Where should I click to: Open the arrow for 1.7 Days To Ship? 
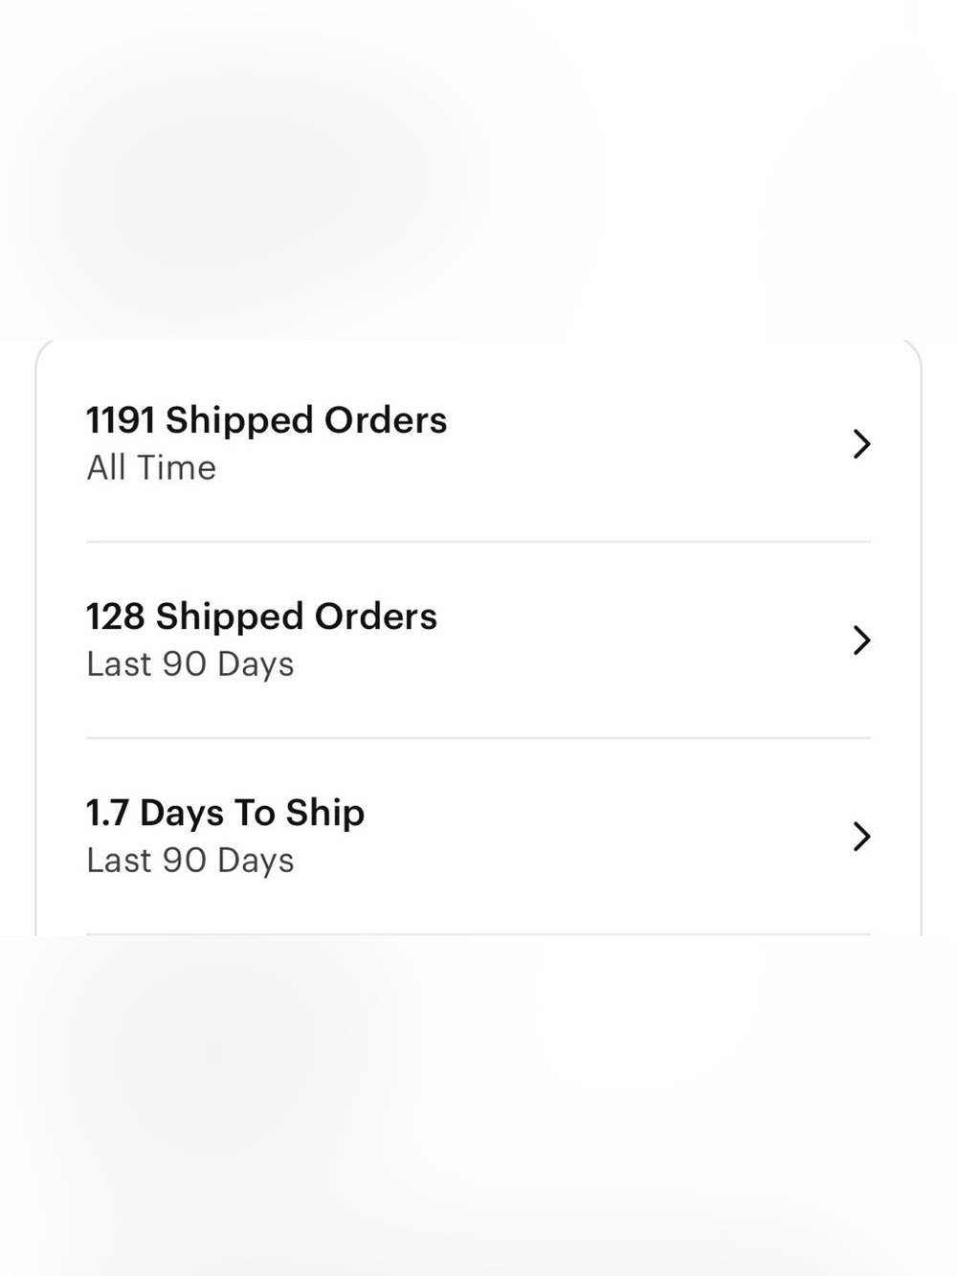(x=861, y=837)
